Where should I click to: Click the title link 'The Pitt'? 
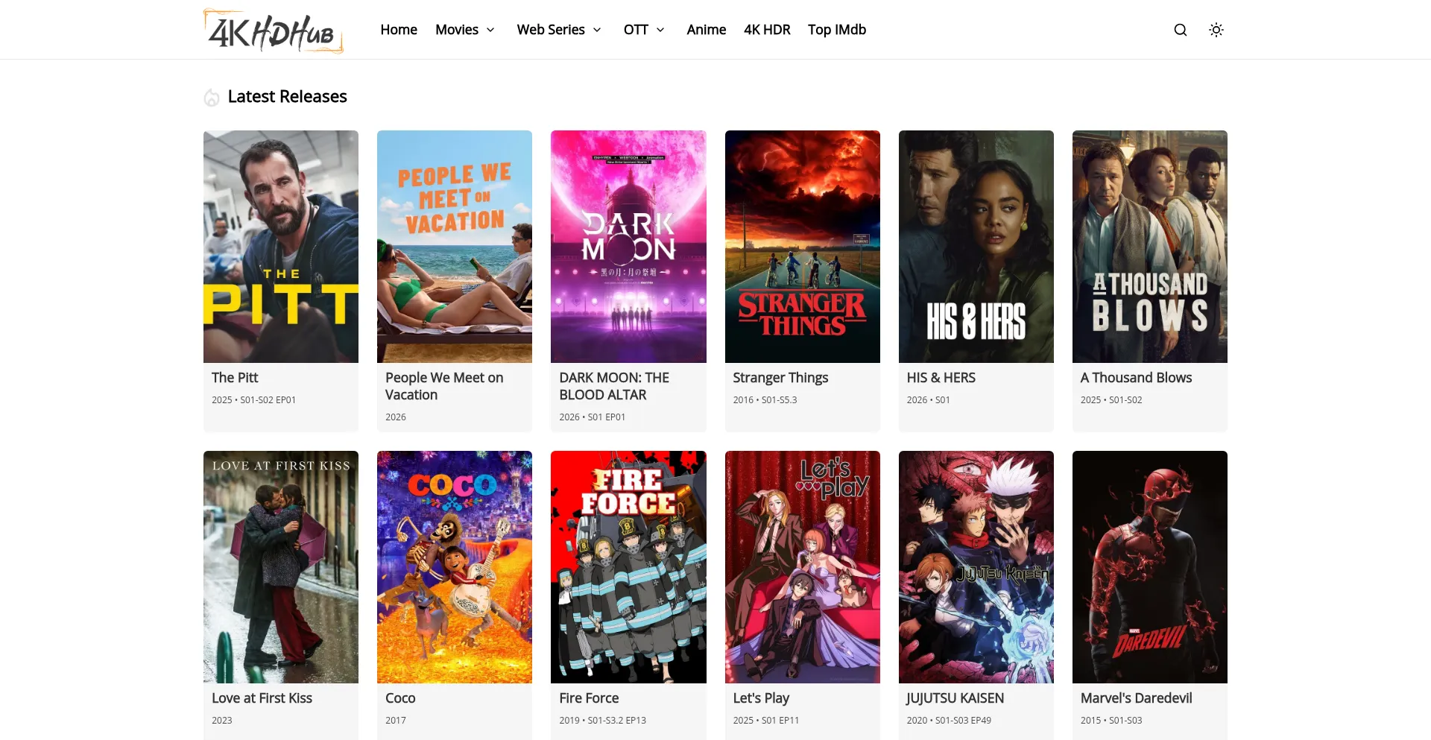235,378
